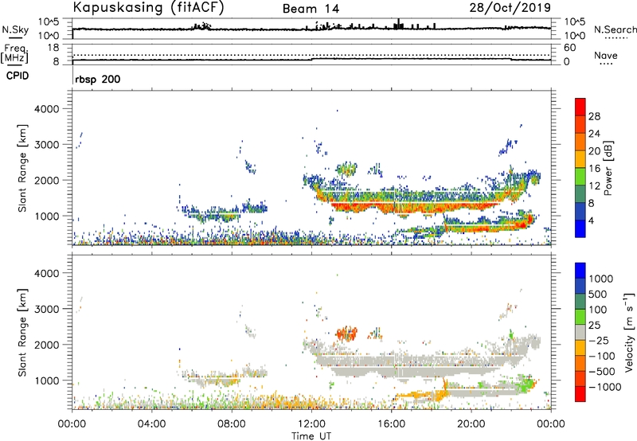
Task: Click the power panel 'Slant Range [km]' label
Action: pos(22,168)
